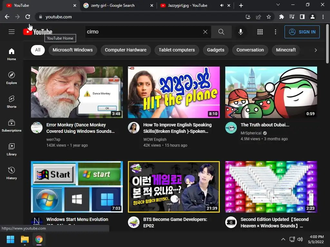
Task: Share this page icon in address bar
Action: tap(258, 17)
